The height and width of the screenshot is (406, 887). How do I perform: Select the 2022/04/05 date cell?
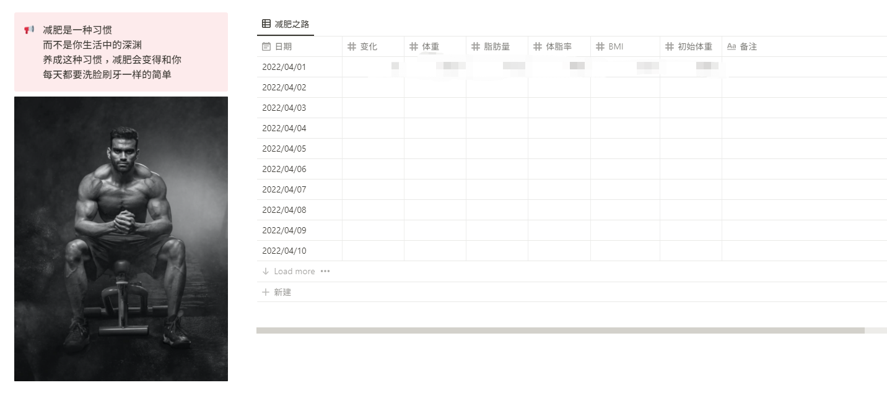point(299,149)
